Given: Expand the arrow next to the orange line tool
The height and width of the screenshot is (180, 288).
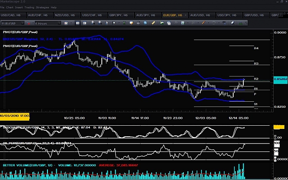Looking at the screenshot, I should click(208, 23).
